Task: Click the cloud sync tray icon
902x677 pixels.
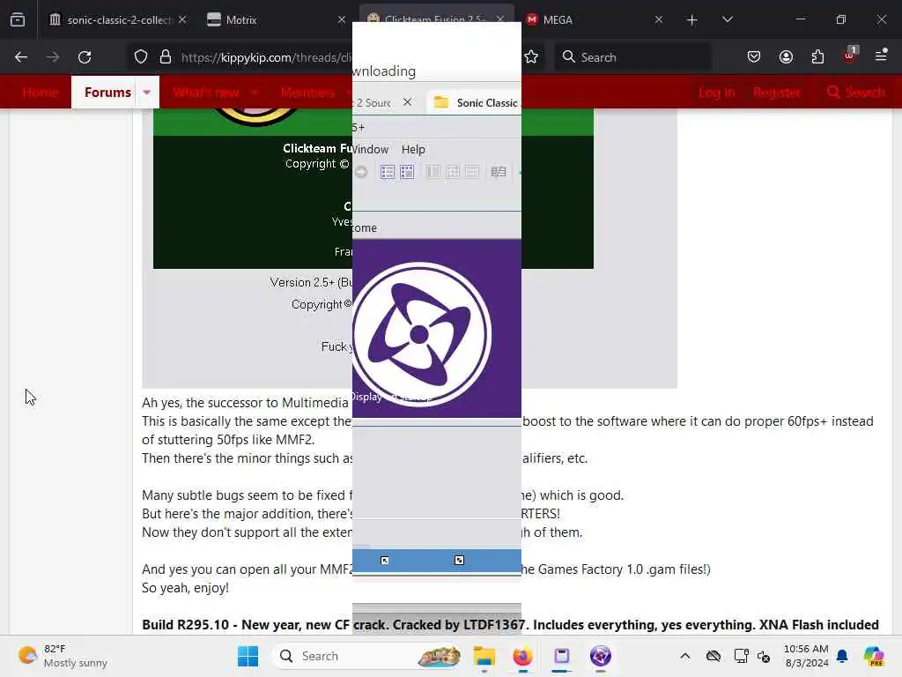Action: (713, 656)
